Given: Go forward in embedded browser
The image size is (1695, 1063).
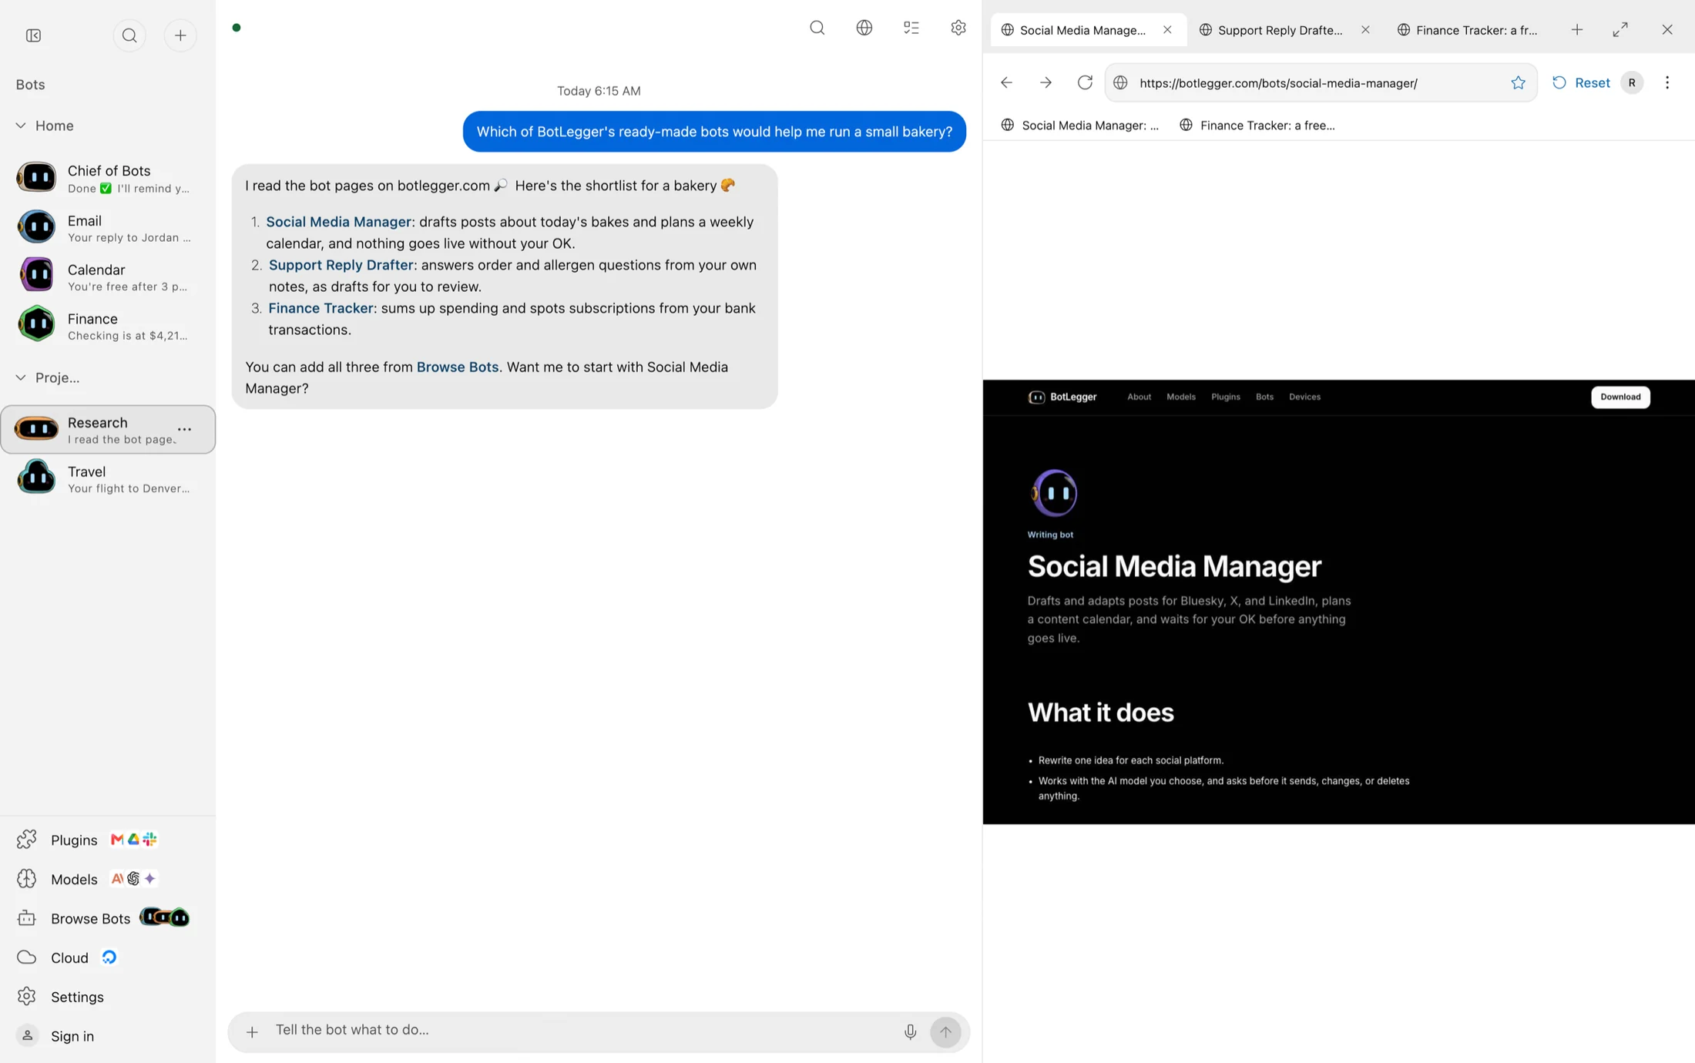Looking at the screenshot, I should [x=1046, y=82].
